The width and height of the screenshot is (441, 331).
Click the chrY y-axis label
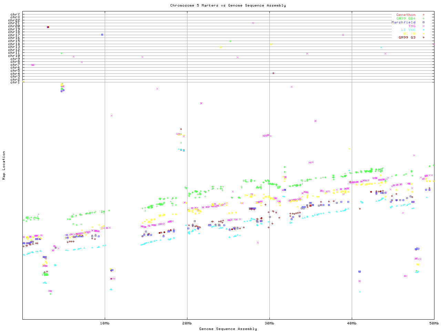tap(15, 14)
